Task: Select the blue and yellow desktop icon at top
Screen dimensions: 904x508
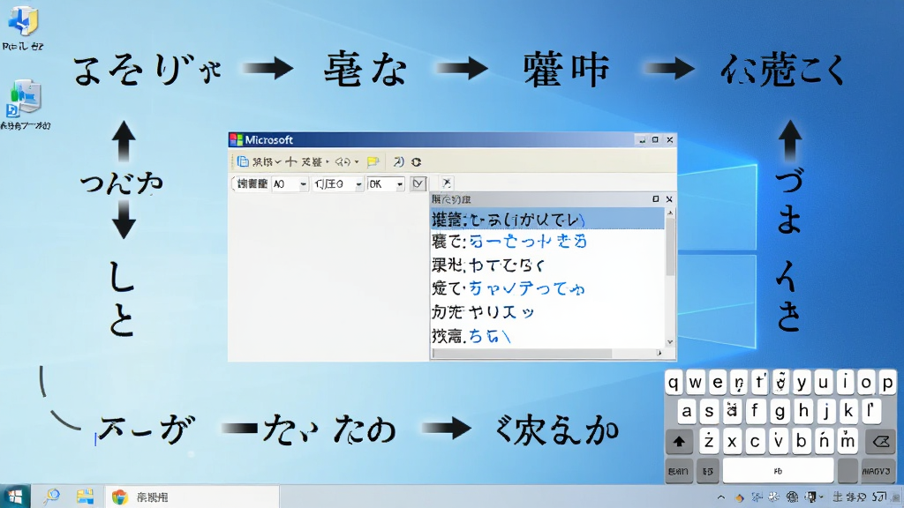Action: [22, 19]
